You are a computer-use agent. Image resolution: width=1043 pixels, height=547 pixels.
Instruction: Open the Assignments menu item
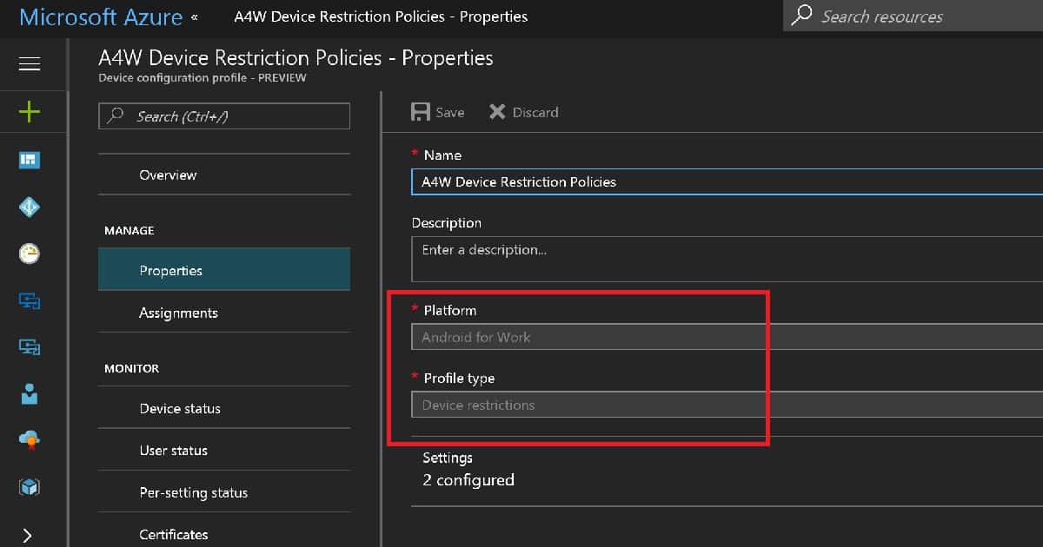(x=224, y=313)
